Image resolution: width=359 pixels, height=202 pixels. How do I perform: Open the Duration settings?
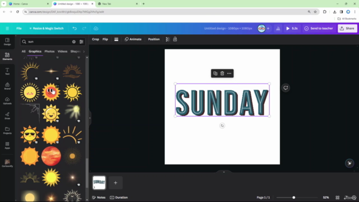point(119,198)
